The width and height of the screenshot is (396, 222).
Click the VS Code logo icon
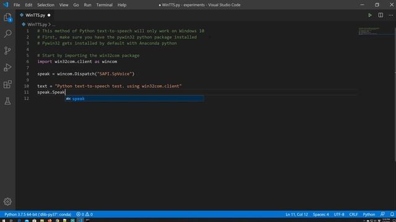[6, 5]
